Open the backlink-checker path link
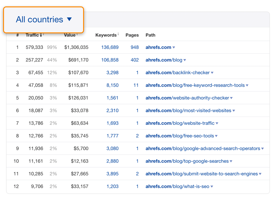This screenshot has height=200, width=276. tap(178, 72)
